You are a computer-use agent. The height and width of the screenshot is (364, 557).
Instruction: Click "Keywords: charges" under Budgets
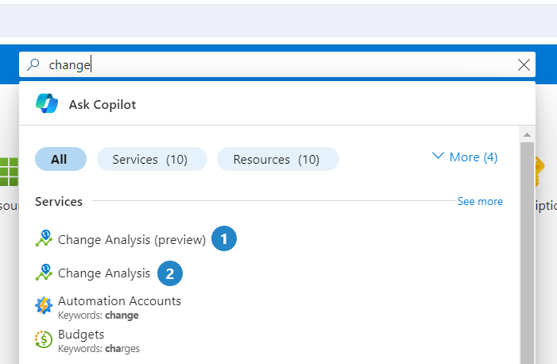click(99, 349)
